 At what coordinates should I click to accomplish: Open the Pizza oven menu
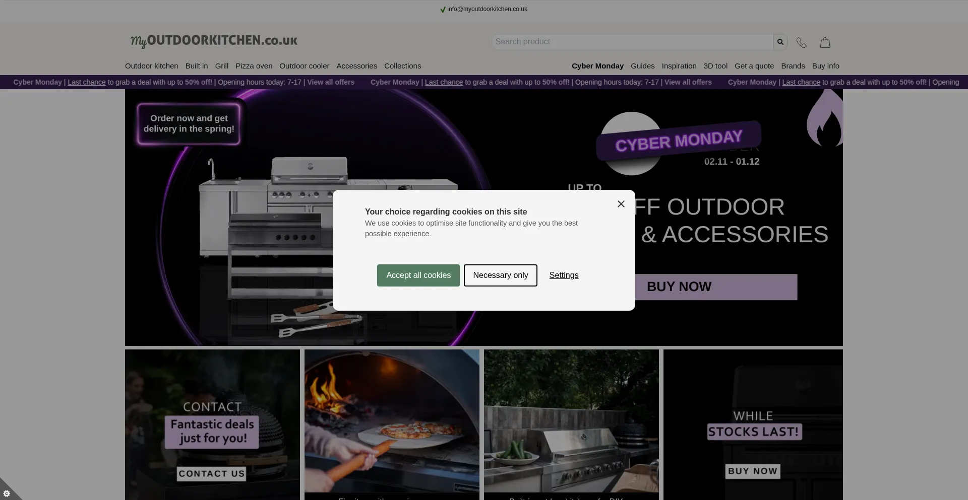(x=254, y=66)
